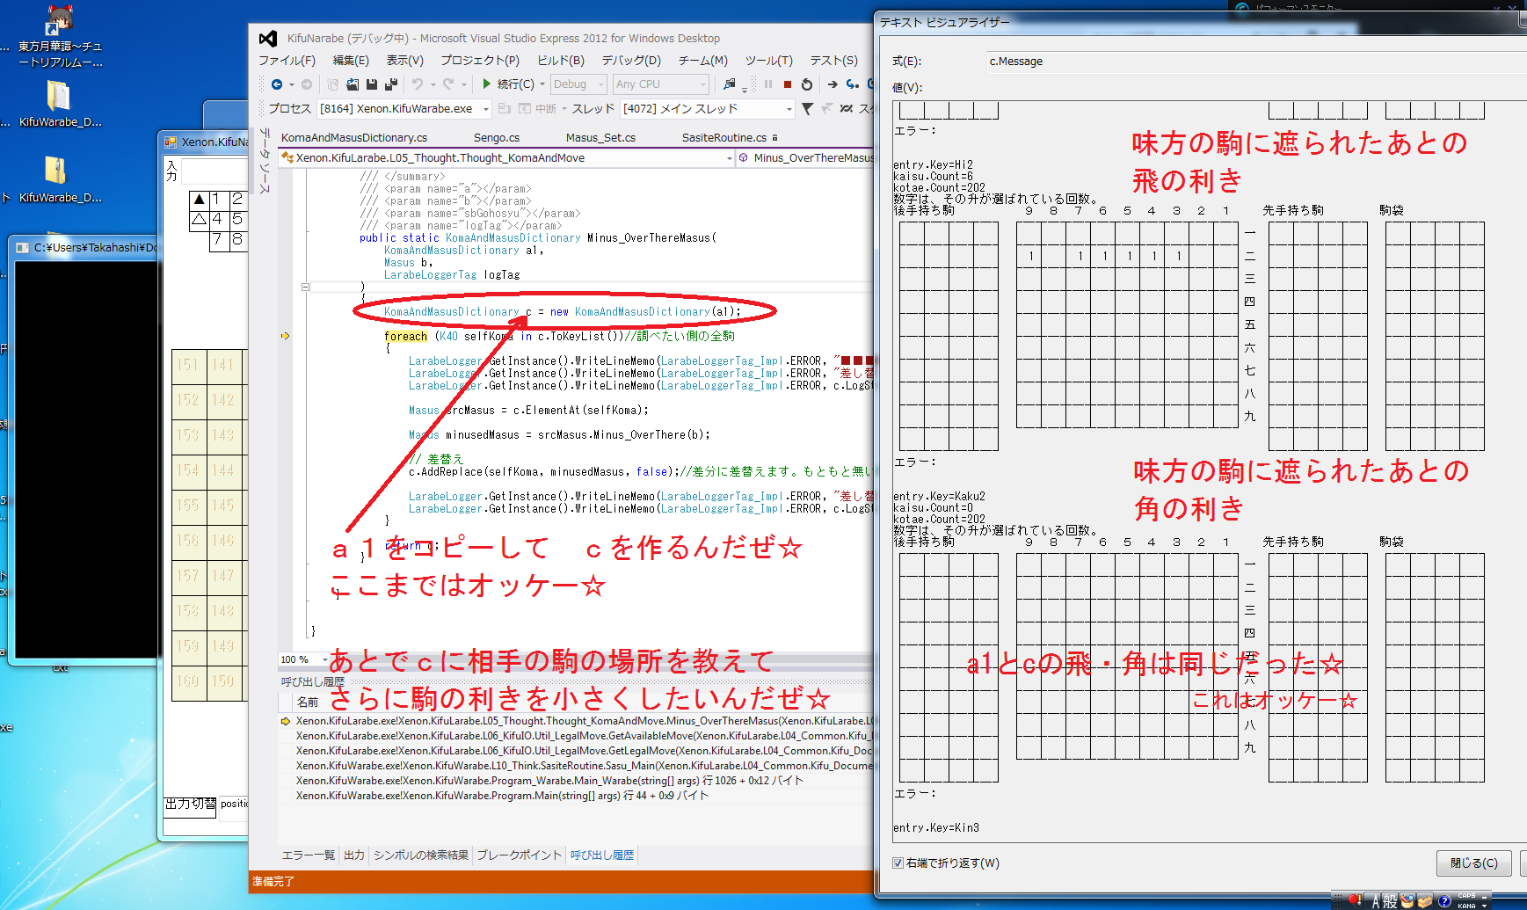Switch to the KomaAndMasusDictionary.cs tab
This screenshot has height=910, width=1527.
click(x=354, y=138)
